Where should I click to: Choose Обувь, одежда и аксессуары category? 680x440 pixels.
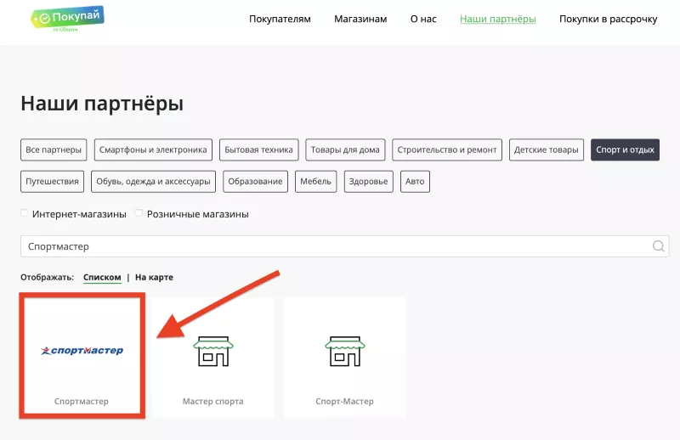click(x=153, y=181)
